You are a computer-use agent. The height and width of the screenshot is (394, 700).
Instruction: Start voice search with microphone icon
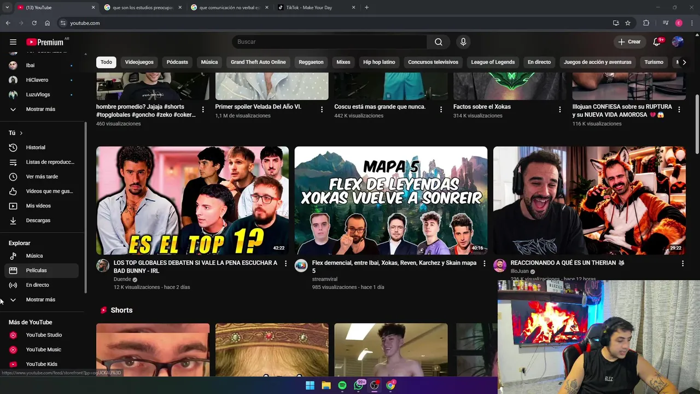[x=463, y=42]
